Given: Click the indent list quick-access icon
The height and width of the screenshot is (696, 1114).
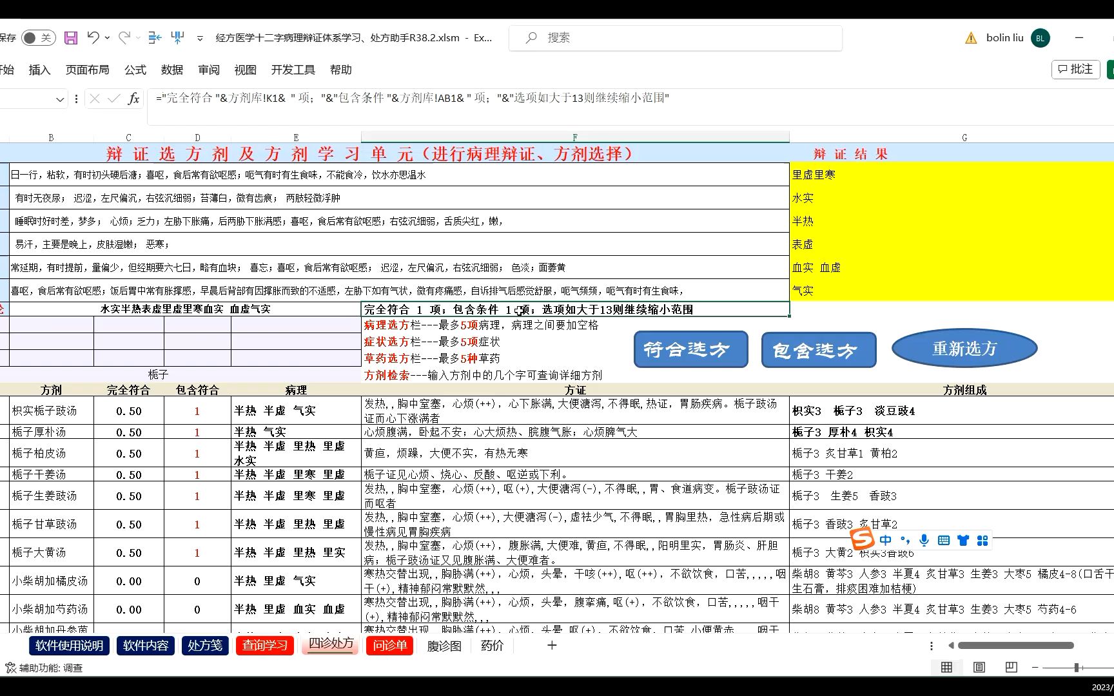Looking at the screenshot, I should 155,38.
